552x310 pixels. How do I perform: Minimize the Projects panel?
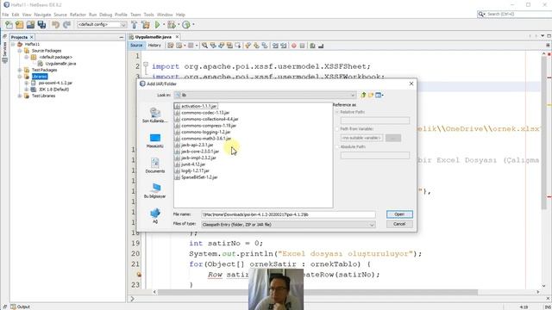pos(122,37)
